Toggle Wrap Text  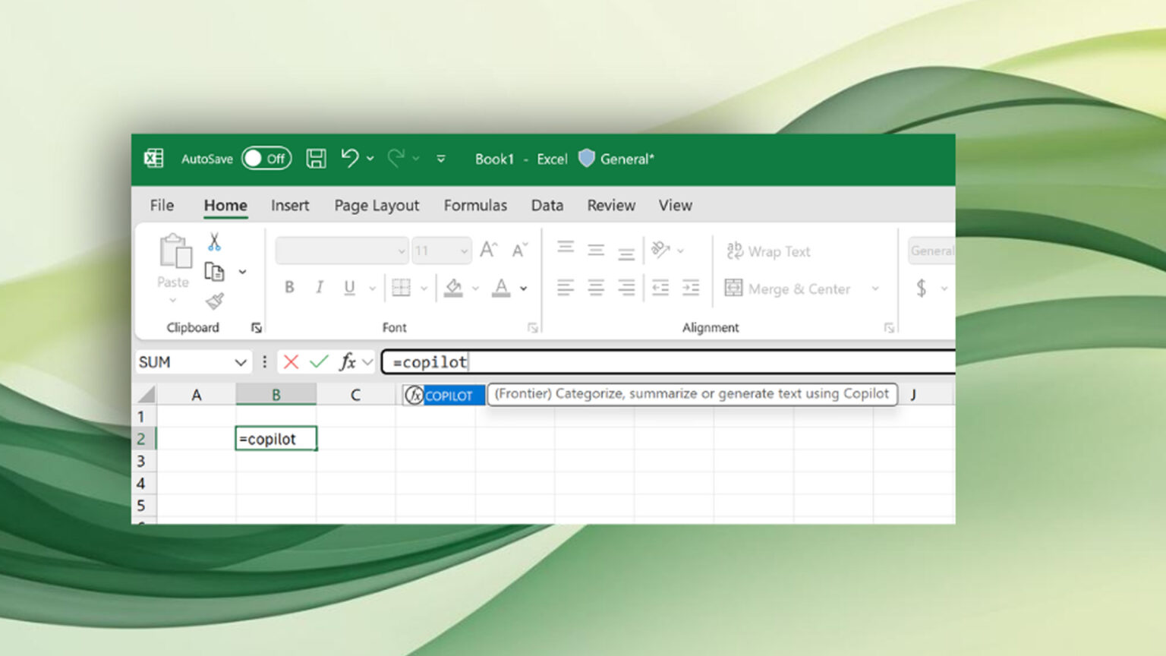pyautogui.click(x=768, y=251)
